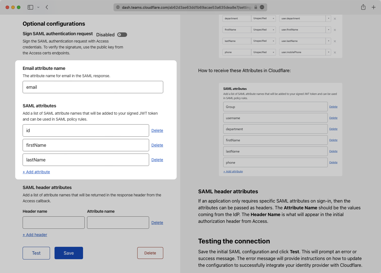The height and width of the screenshot is (273, 381).
Task: Click inside the email attribute name field
Action: [x=93, y=87]
